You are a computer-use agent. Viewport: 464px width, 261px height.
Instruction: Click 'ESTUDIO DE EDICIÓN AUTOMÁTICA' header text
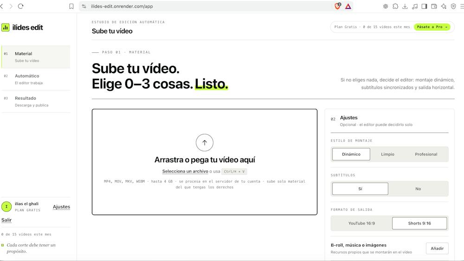click(128, 22)
